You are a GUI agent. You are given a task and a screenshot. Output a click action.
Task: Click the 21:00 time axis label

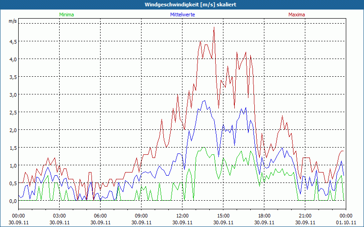tap(305, 216)
